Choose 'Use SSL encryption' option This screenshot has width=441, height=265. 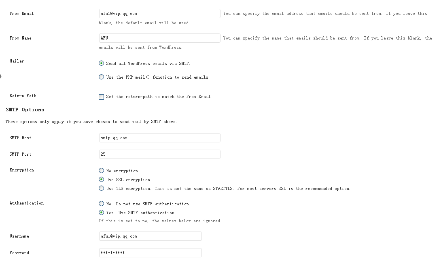coord(102,179)
